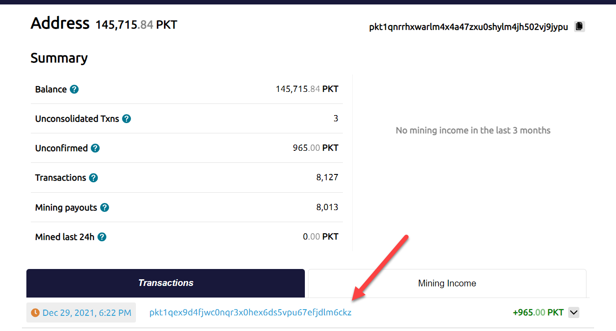Click the Balance 145,715.84 PKT value
This screenshot has height=331, width=616.
[307, 89]
